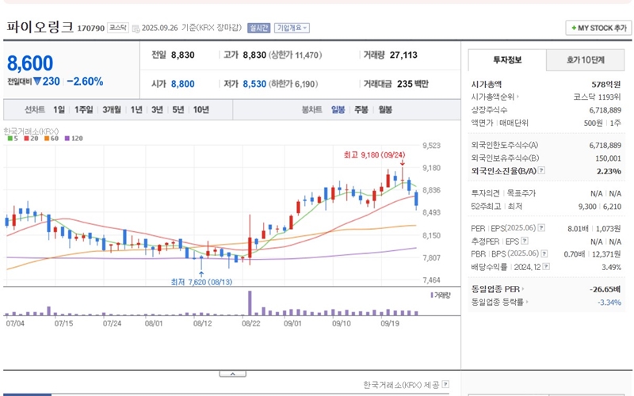Select the 10년 line chart period
634x396 pixels.
click(x=201, y=110)
